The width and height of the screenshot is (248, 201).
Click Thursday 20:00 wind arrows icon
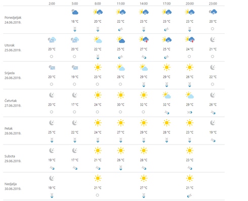pos(190,112)
